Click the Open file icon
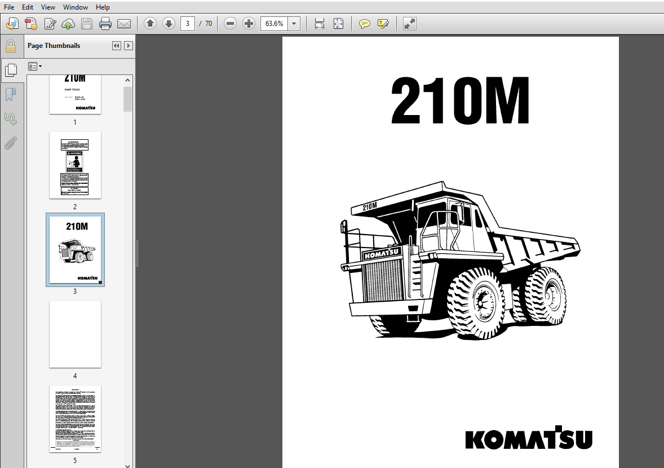Image resolution: width=664 pixels, height=468 pixels. click(12, 24)
